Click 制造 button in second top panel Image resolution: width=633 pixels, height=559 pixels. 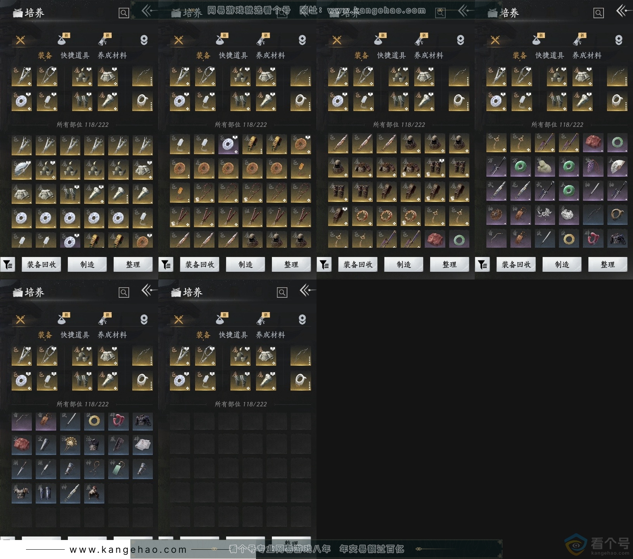[246, 264]
